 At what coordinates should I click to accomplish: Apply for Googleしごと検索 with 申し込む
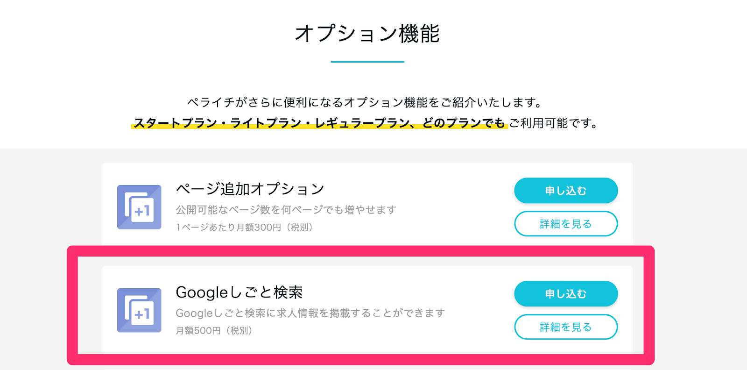[x=566, y=294]
